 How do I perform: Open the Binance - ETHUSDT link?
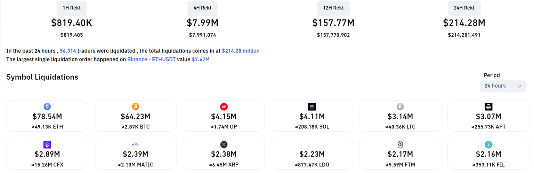click(x=151, y=60)
